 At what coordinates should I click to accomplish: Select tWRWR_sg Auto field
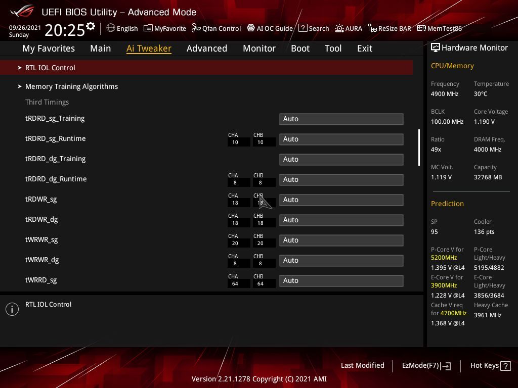point(341,240)
